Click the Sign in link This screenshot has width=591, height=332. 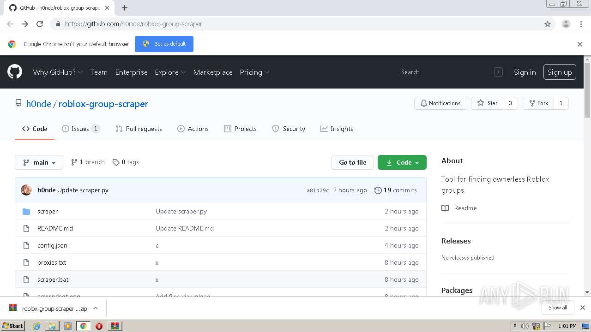tap(525, 72)
